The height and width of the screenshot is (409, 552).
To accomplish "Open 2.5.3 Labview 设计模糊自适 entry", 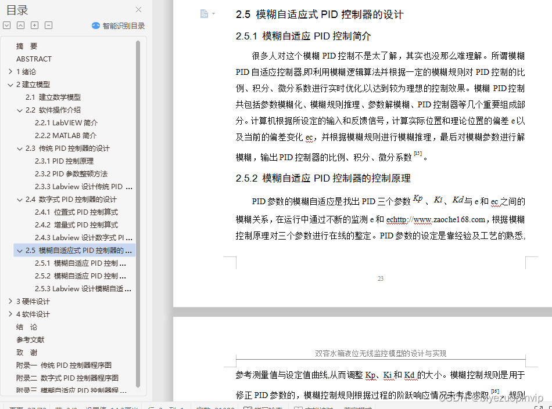I will (x=83, y=288).
